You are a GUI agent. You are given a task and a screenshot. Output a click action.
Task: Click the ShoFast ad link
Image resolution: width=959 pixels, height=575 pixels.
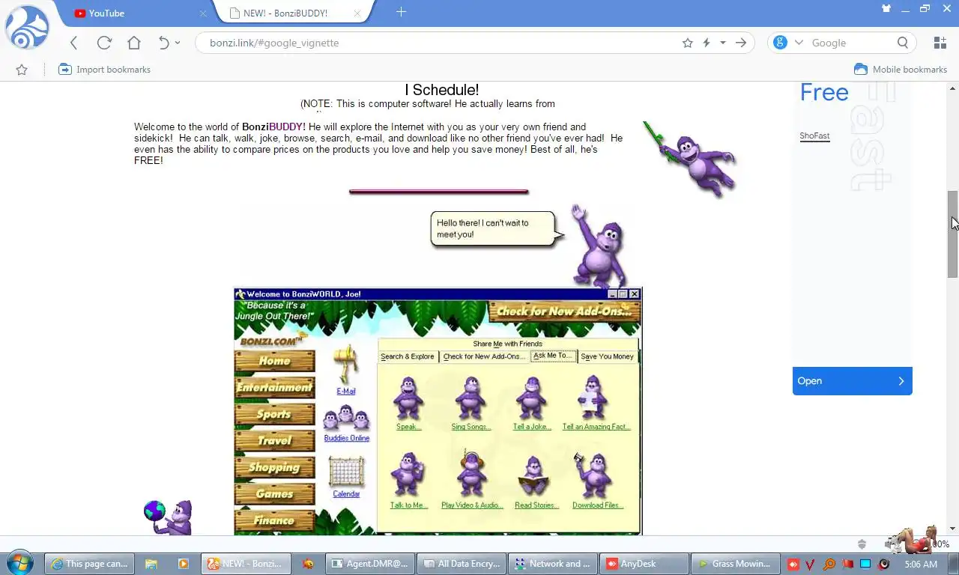point(814,136)
